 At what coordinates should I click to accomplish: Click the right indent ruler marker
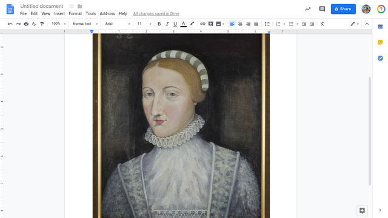[x=269, y=31]
